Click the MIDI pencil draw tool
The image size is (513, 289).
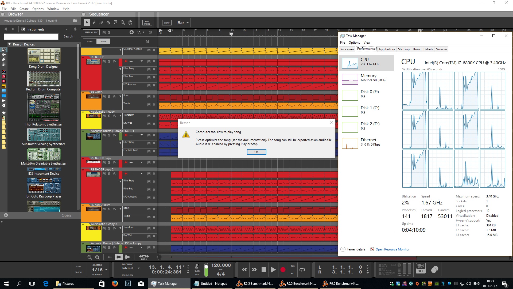[94, 22]
